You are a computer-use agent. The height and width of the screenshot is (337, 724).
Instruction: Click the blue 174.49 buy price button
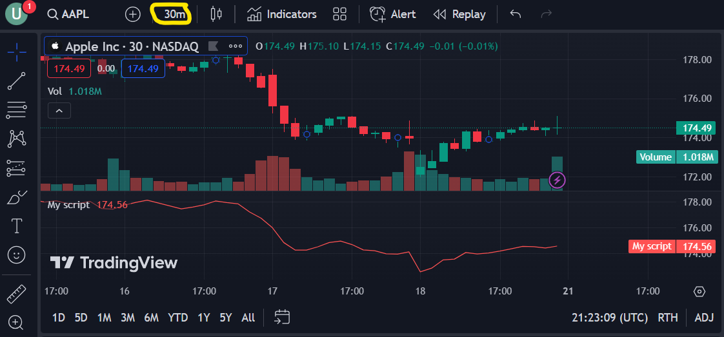tap(143, 69)
